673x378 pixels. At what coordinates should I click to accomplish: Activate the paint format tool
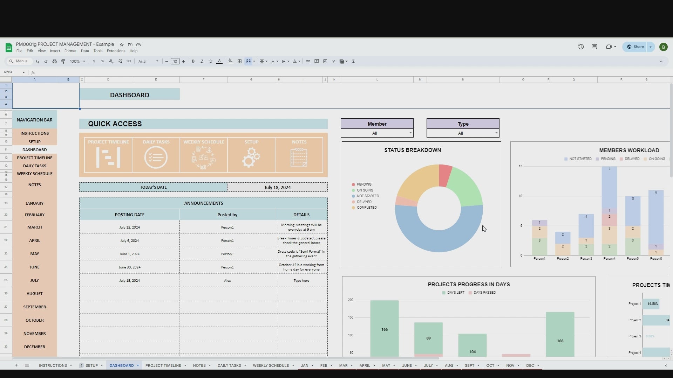pyautogui.click(x=63, y=61)
